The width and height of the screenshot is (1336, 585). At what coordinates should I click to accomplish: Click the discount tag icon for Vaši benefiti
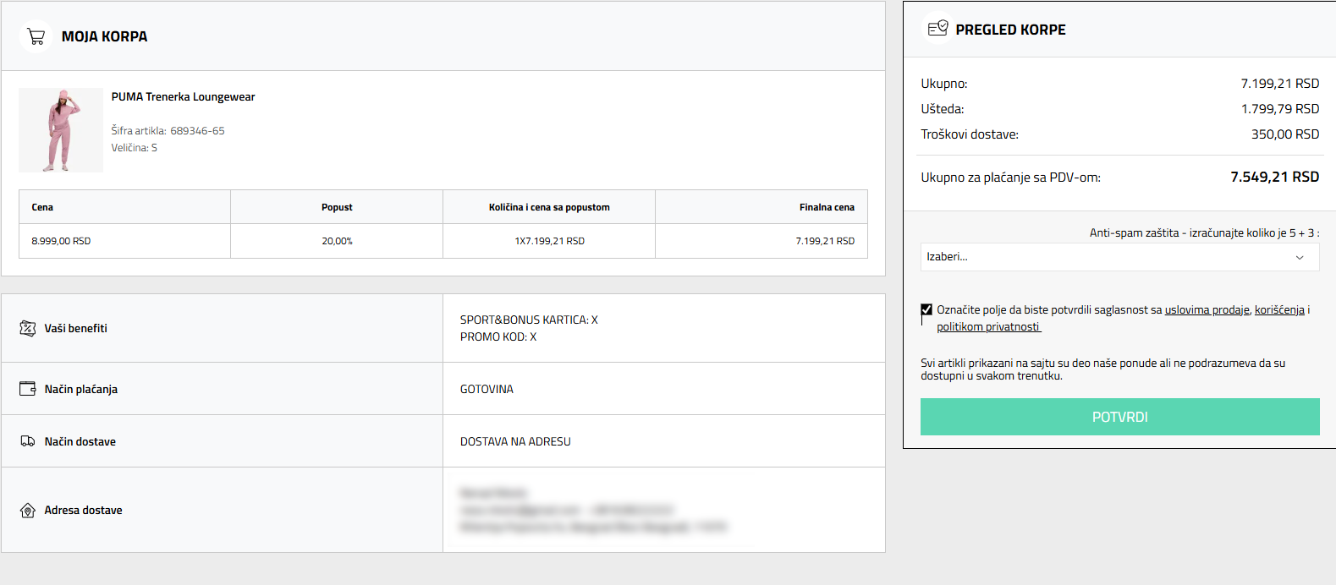[x=28, y=328]
